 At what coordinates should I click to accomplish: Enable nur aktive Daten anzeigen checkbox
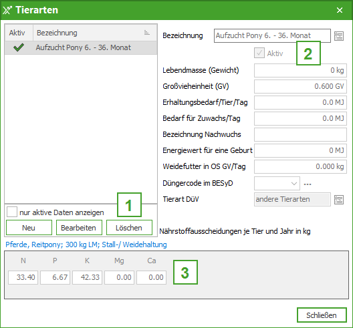pyautogui.click(x=12, y=212)
